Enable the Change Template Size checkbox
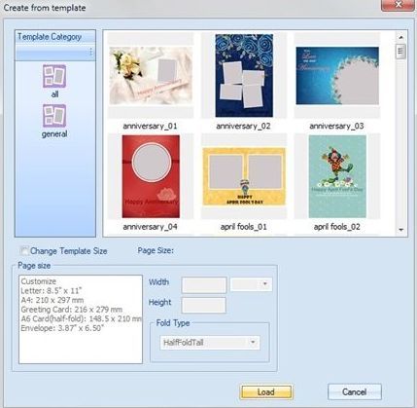The height and width of the screenshot is (408, 417). pos(24,250)
